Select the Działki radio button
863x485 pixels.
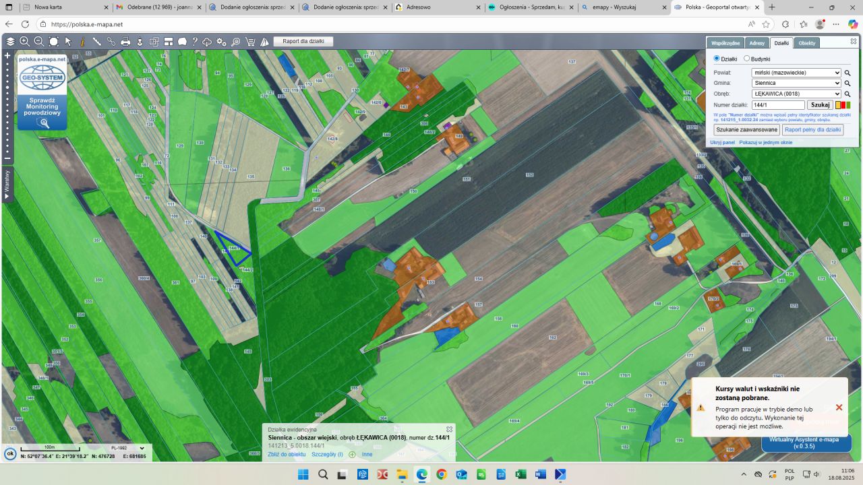pos(717,59)
